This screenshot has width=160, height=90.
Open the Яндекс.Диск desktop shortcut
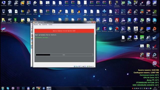[3, 29]
